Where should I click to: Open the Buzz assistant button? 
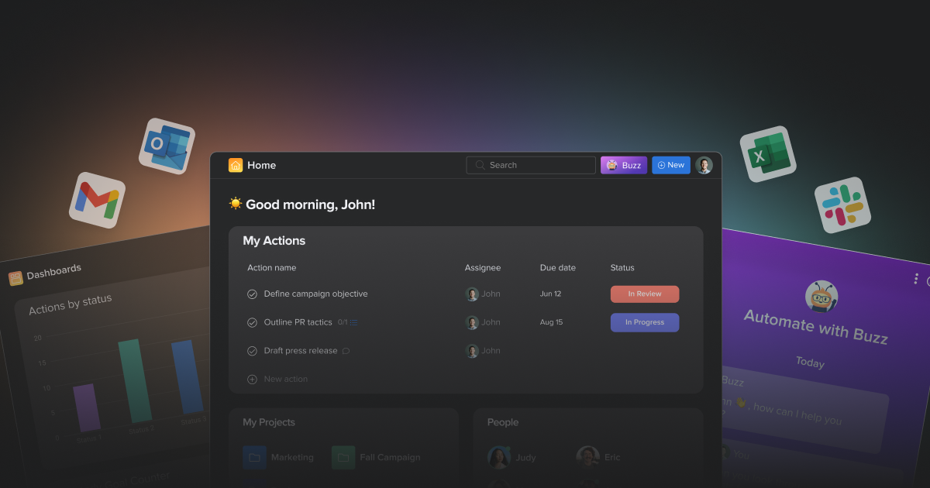tap(624, 165)
